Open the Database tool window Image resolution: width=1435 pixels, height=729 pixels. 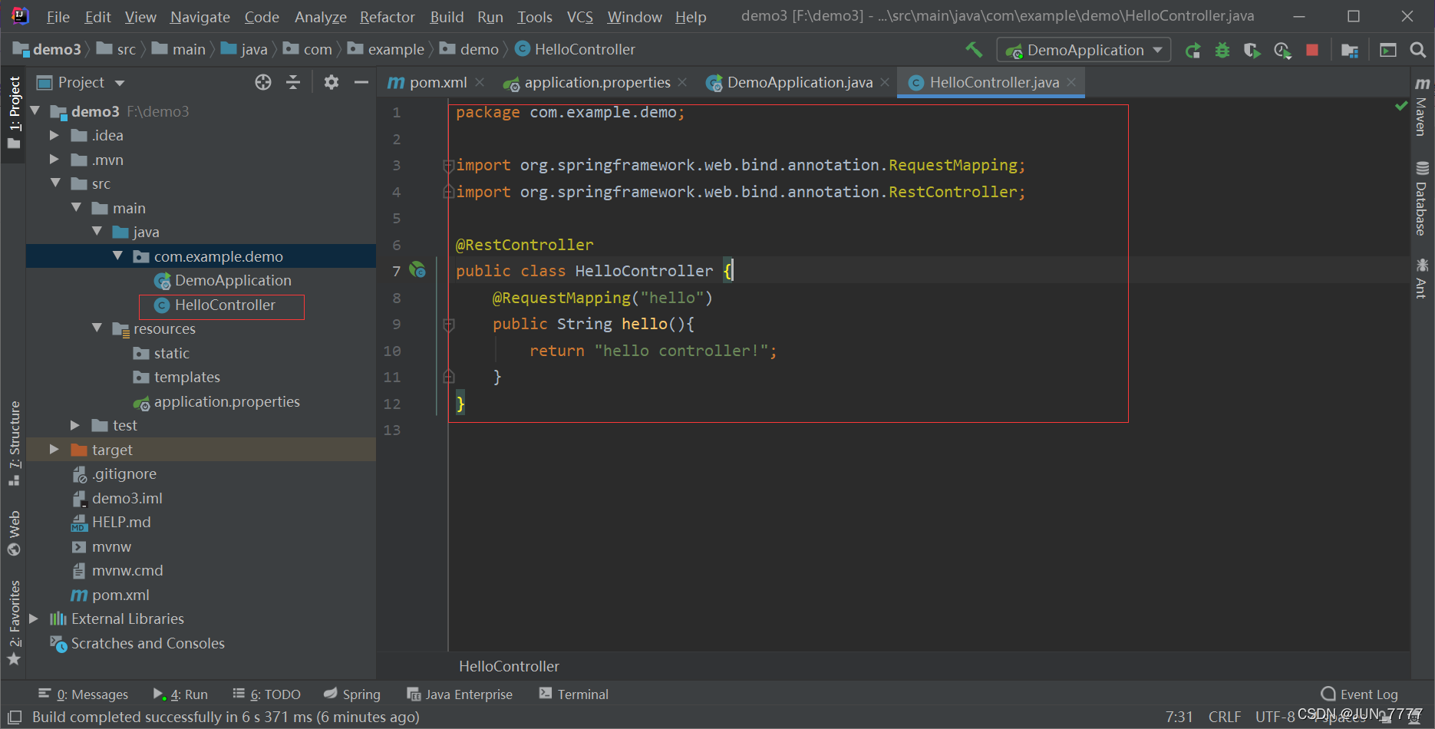[1422, 199]
